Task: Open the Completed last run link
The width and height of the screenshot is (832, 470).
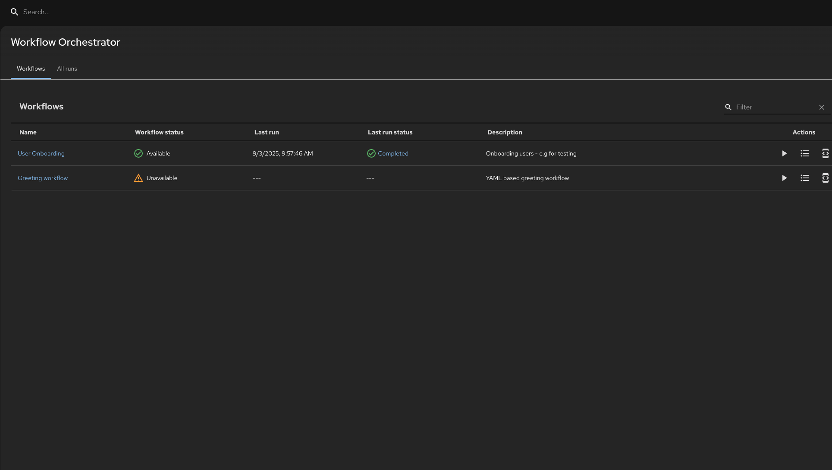Action: 393,153
